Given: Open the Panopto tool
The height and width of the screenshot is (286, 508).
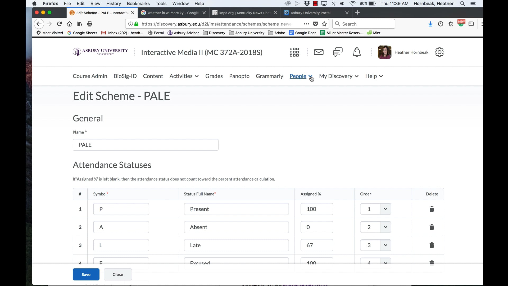Looking at the screenshot, I should [x=239, y=76].
